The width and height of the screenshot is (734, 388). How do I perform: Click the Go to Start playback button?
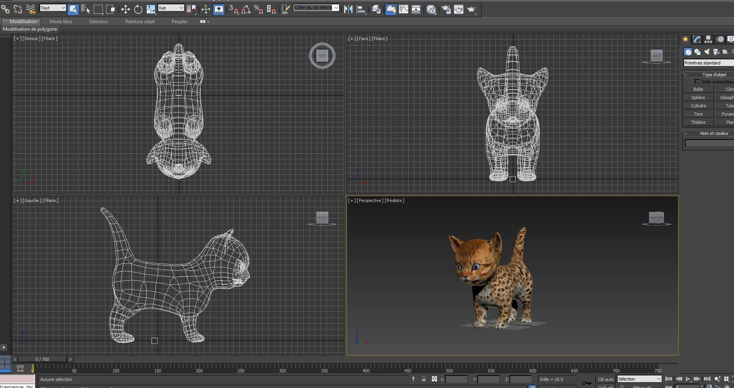pos(668,379)
